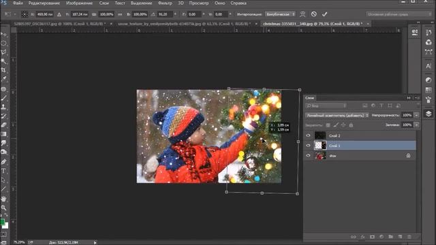Toggle type layer filter icon

tap(381, 105)
